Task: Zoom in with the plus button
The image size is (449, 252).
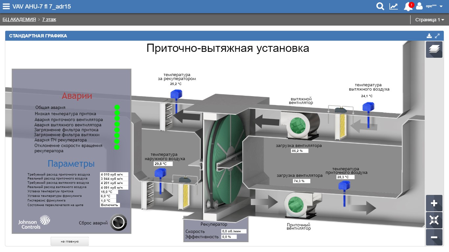Action: click(434, 203)
